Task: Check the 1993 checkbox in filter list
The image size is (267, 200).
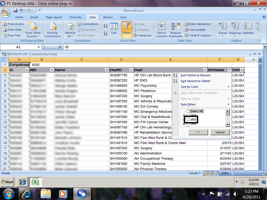Action: [x=188, y=120]
